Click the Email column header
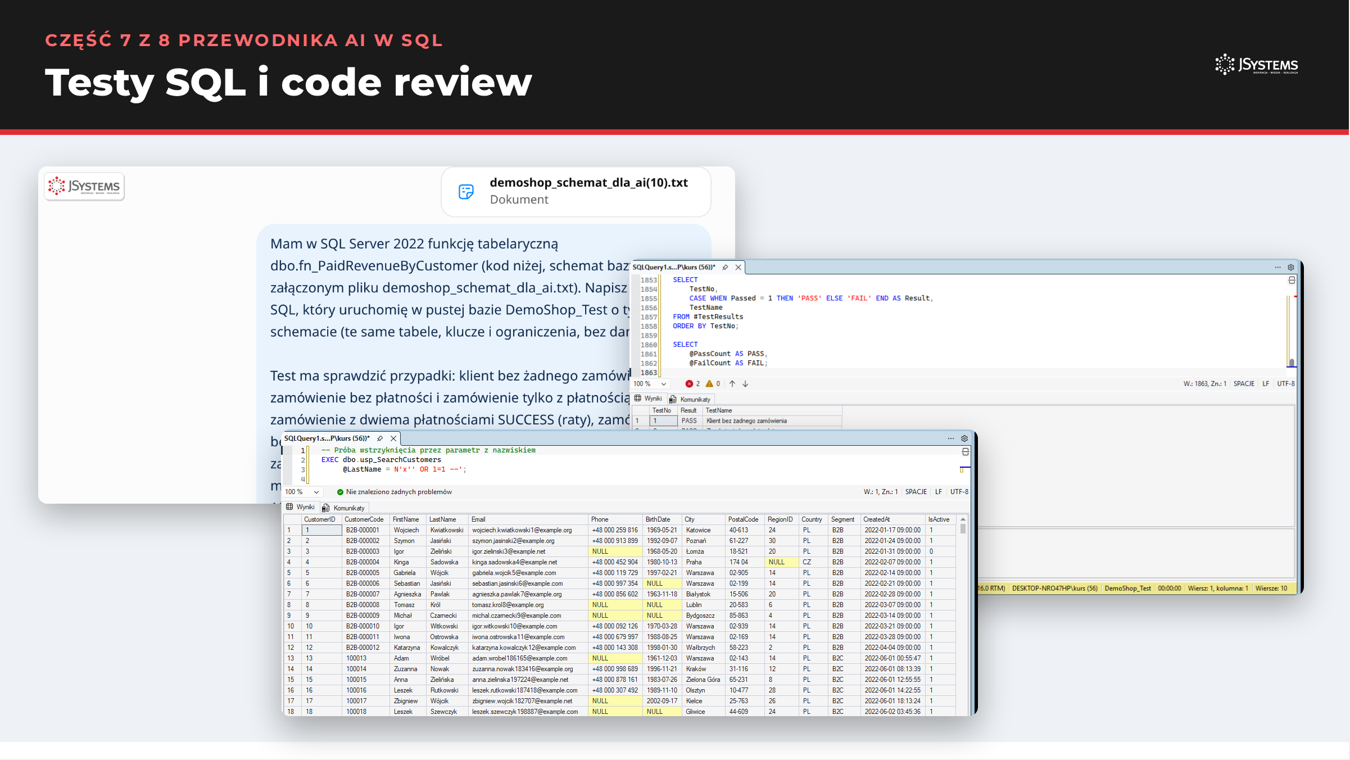 click(x=528, y=519)
